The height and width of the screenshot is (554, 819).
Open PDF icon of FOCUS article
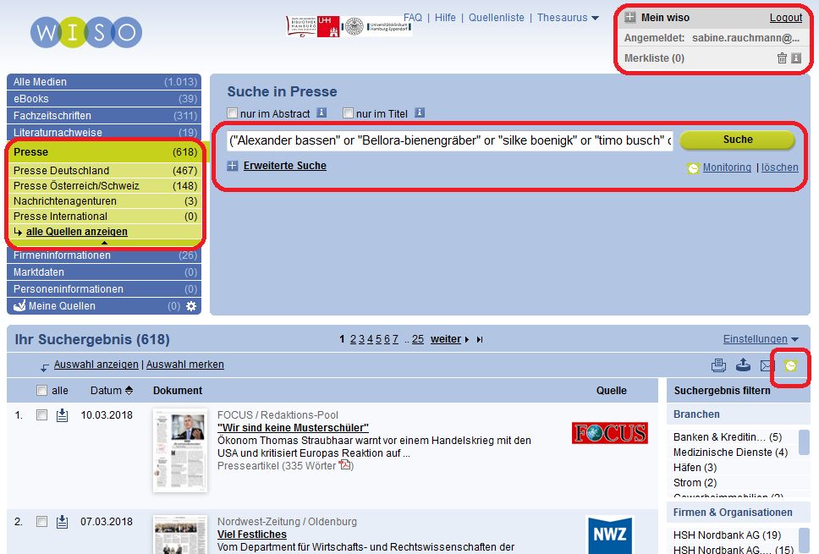click(344, 464)
